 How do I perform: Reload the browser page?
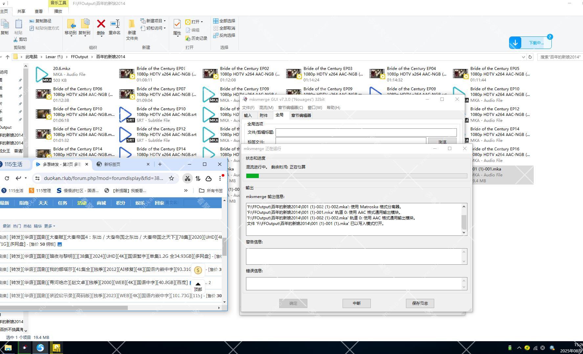point(7,178)
